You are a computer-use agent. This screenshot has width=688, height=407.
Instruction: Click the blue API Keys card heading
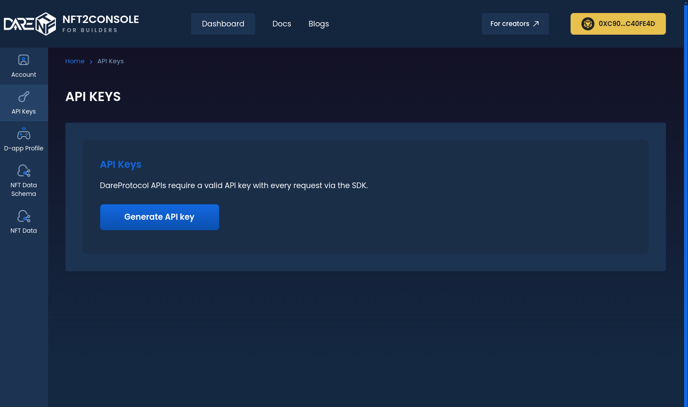point(120,164)
